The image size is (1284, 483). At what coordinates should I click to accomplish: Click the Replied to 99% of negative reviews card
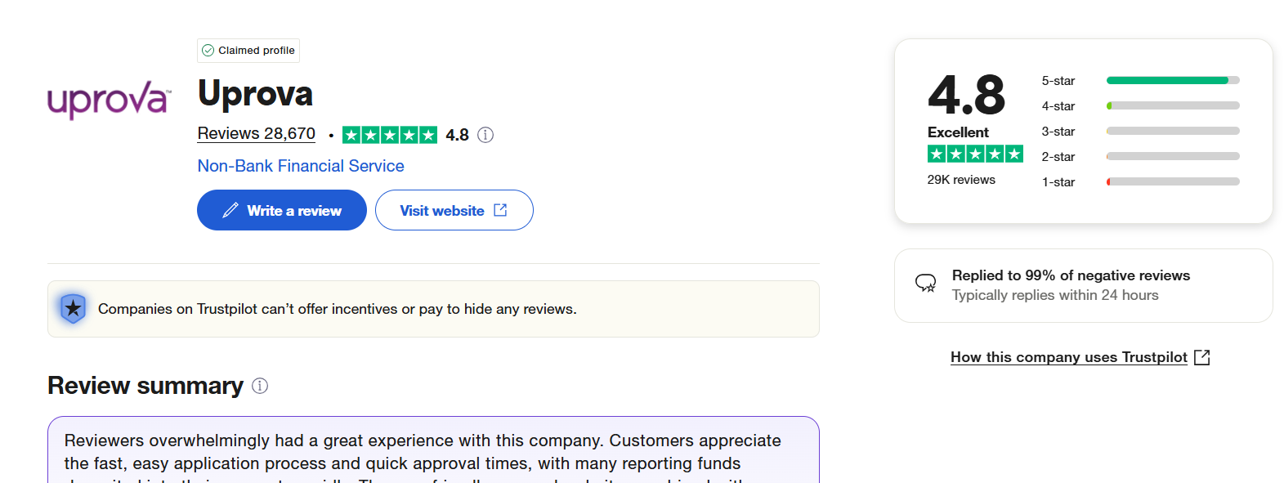click(1083, 285)
